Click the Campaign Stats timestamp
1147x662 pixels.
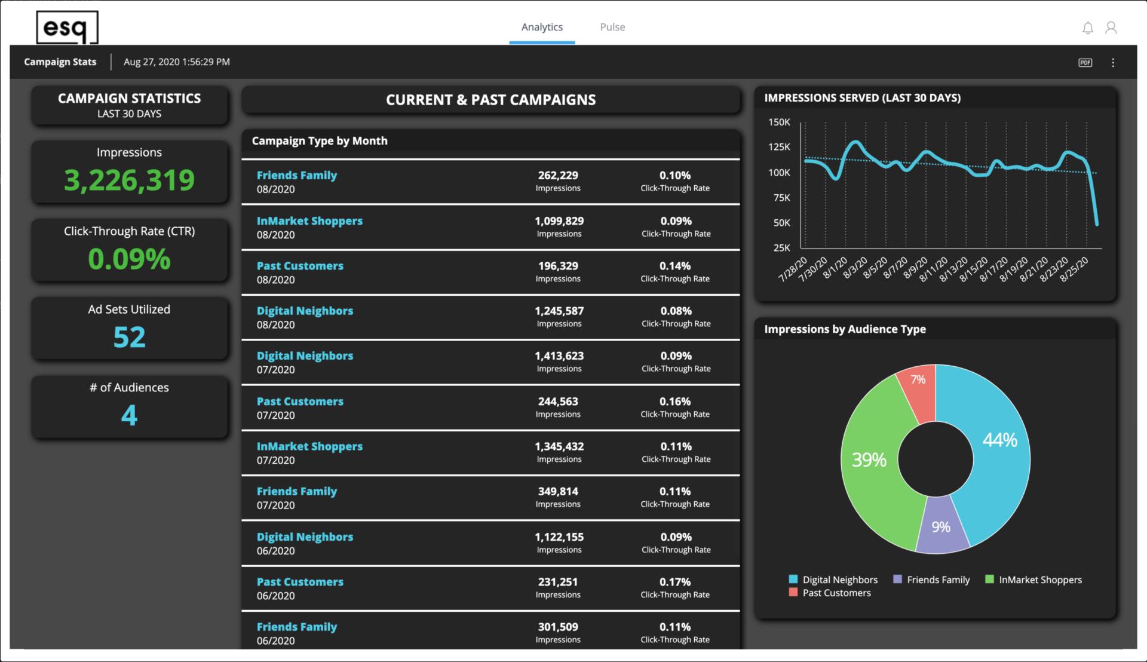[x=176, y=62]
